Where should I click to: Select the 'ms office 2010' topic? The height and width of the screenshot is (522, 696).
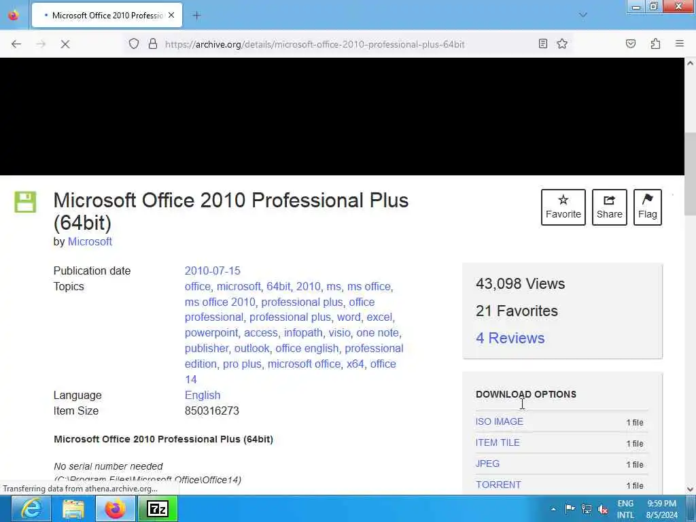[220, 302]
